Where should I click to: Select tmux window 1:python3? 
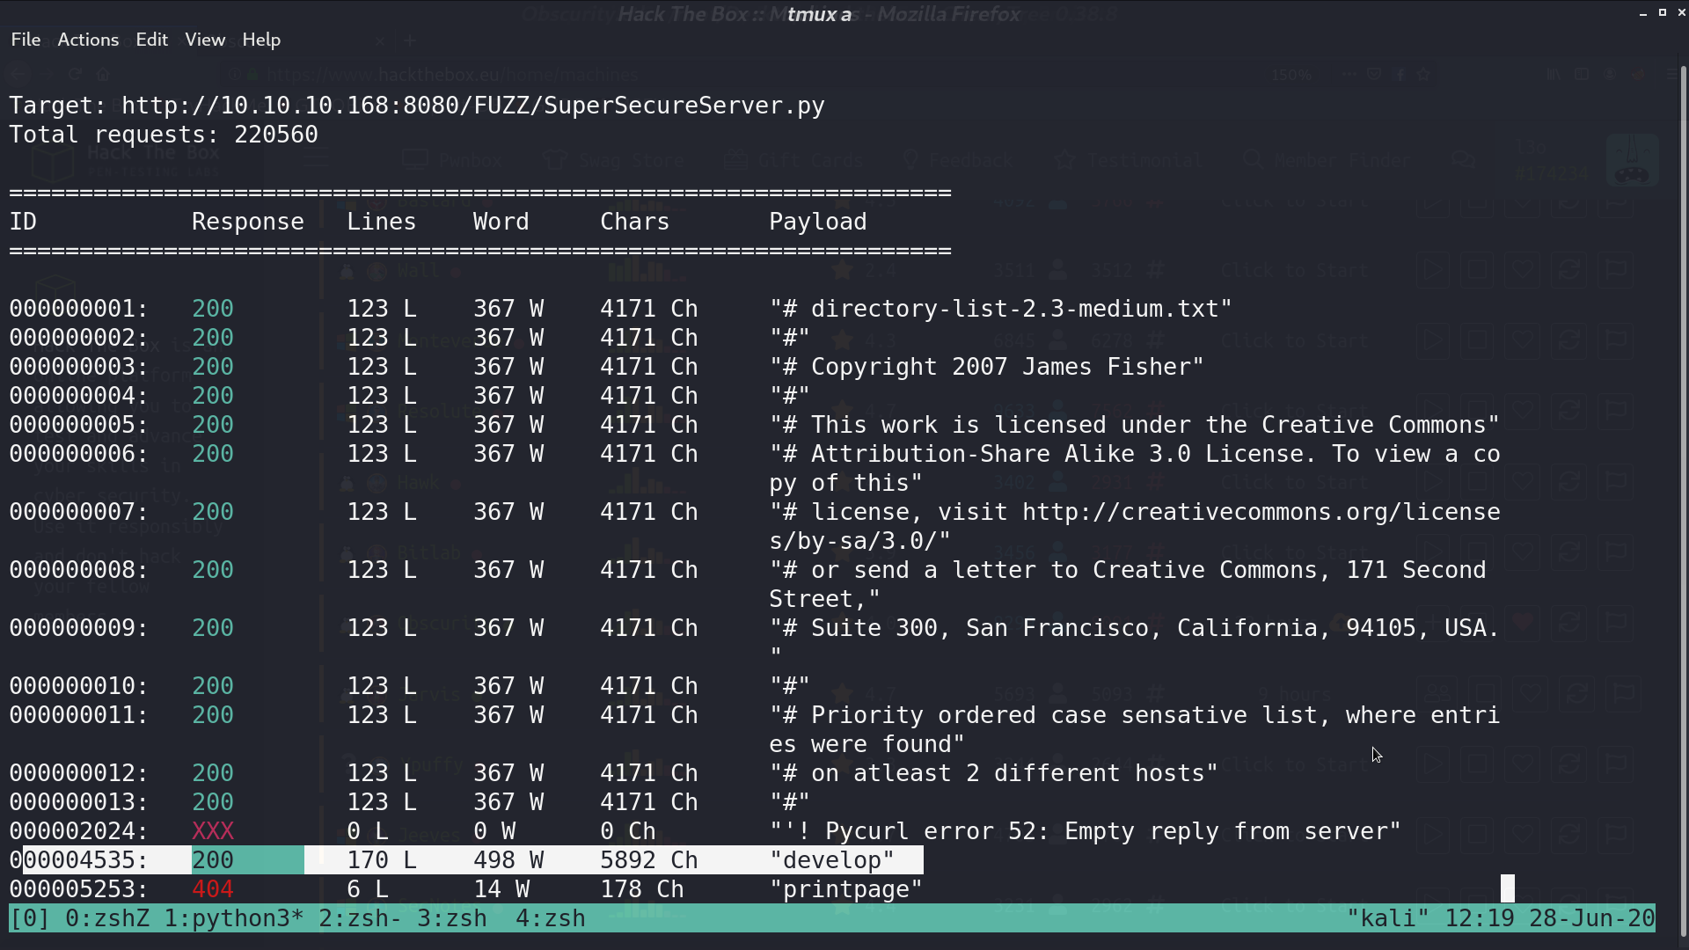(x=234, y=918)
